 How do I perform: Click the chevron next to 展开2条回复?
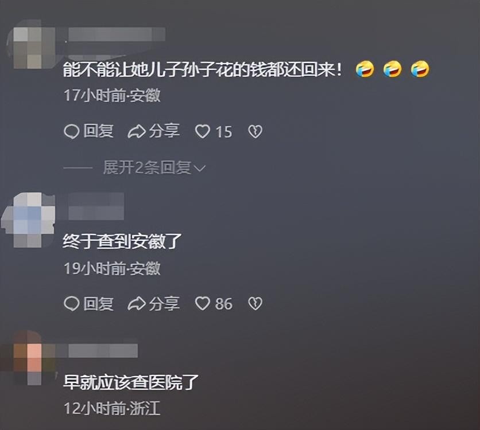click(x=200, y=169)
